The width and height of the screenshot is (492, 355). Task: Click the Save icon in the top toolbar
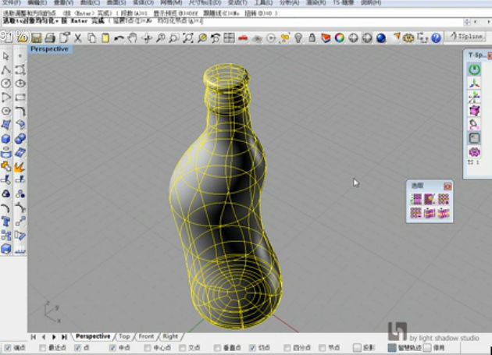[37, 37]
